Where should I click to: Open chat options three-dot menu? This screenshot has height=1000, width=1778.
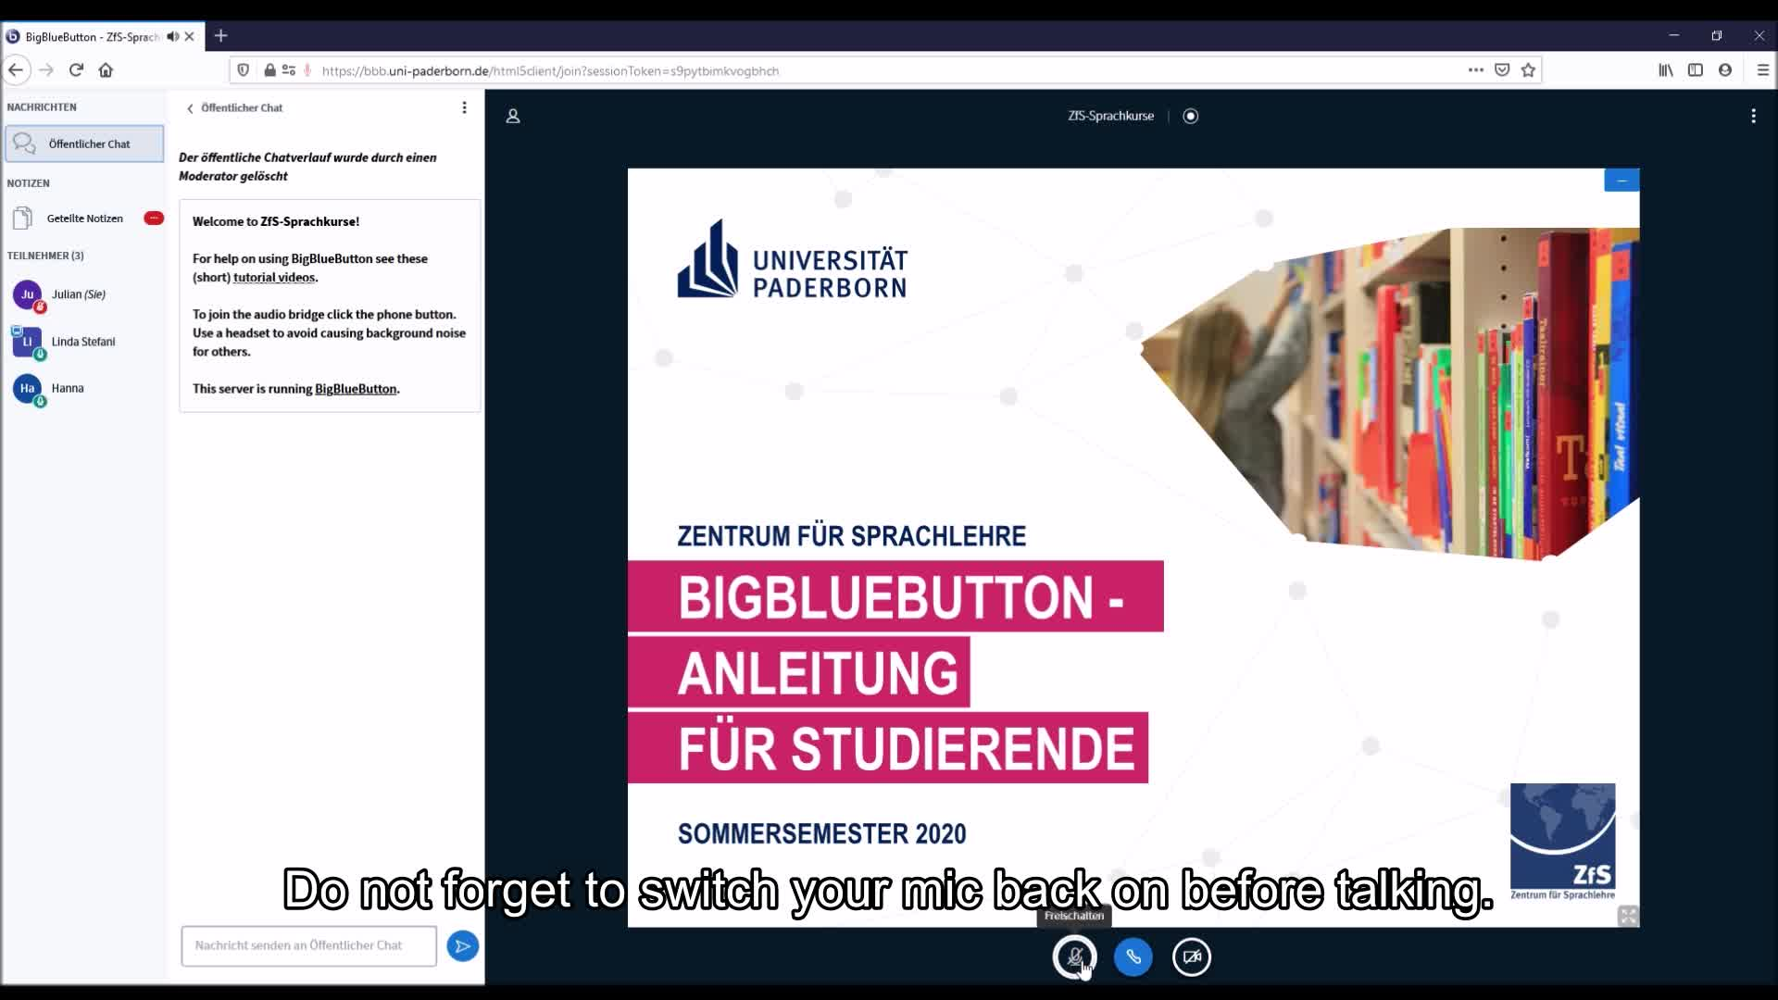(x=464, y=107)
